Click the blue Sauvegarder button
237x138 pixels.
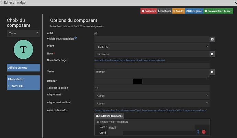tap(194, 11)
